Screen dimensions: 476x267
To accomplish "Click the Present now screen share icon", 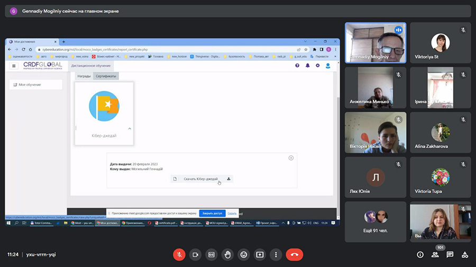I will pyautogui.click(x=260, y=254).
